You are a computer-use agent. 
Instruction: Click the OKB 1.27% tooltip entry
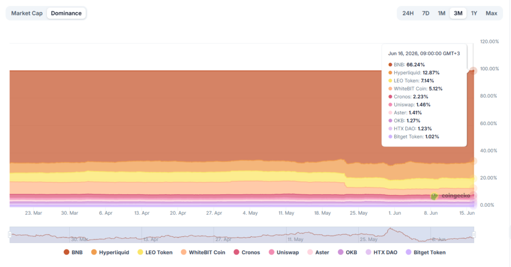[404, 121]
